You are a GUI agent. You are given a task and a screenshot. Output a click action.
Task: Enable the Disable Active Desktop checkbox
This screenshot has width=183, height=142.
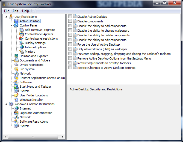[70, 16]
